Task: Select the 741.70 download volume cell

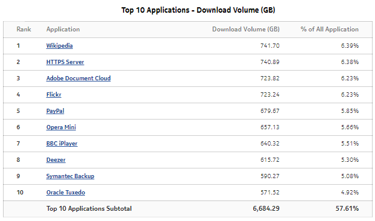Action: 269,46
